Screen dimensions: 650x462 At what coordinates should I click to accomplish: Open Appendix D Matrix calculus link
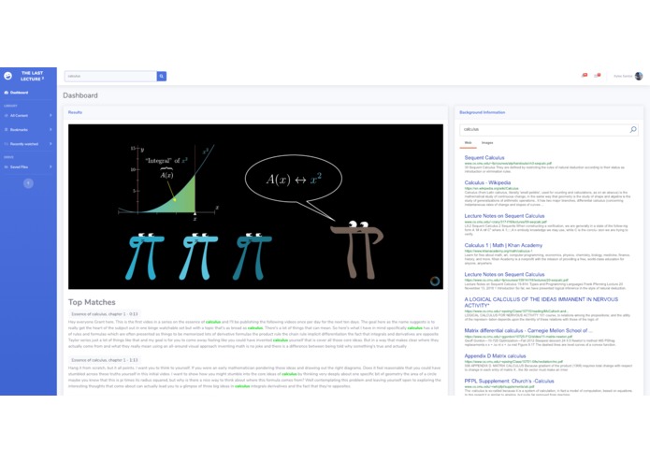[x=495, y=356]
